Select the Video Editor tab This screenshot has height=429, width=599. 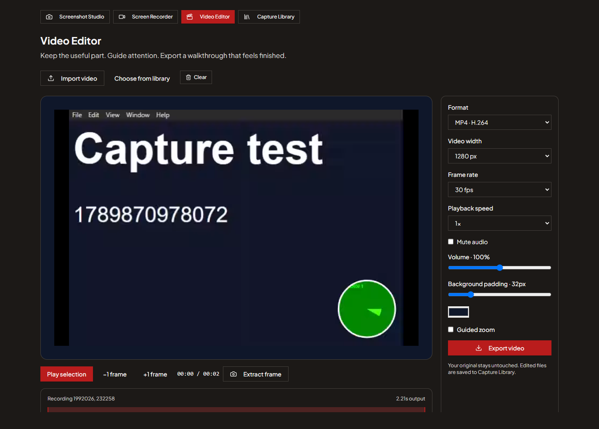(208, 17)
